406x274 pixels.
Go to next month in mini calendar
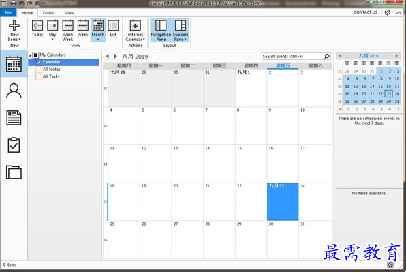tap(396, 56)
